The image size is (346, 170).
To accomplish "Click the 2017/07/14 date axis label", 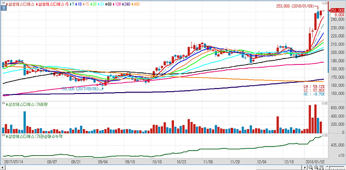I will click(14, 162).
